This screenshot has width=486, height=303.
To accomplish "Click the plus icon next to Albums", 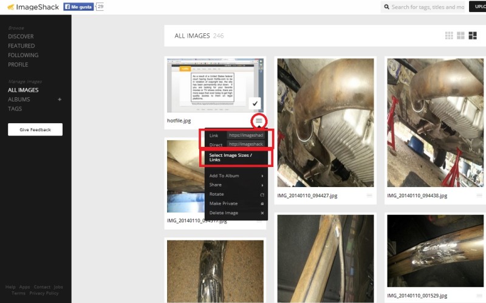I will (59, 99).
